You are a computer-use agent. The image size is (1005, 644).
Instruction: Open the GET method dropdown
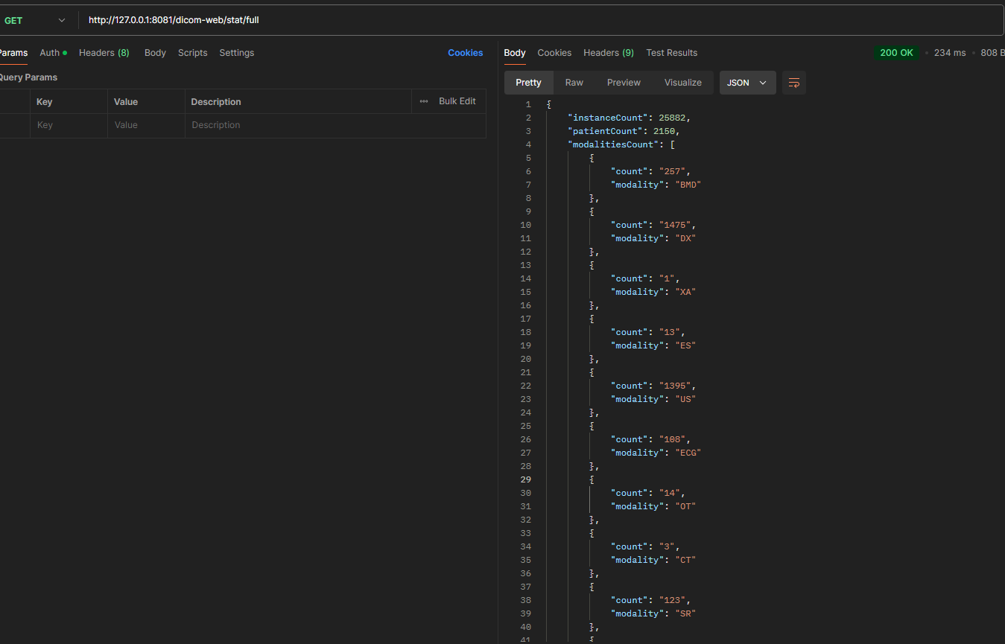35,20
